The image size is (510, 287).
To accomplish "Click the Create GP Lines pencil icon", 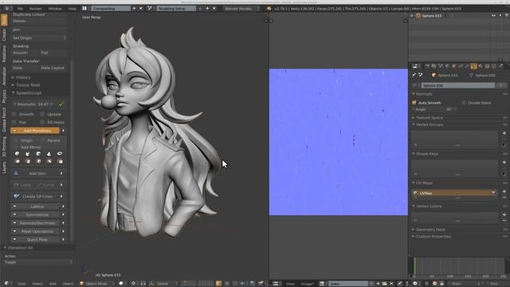I will click(x=16, y=196).
